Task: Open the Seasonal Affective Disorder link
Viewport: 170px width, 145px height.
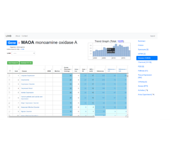Action: (30, 107)
